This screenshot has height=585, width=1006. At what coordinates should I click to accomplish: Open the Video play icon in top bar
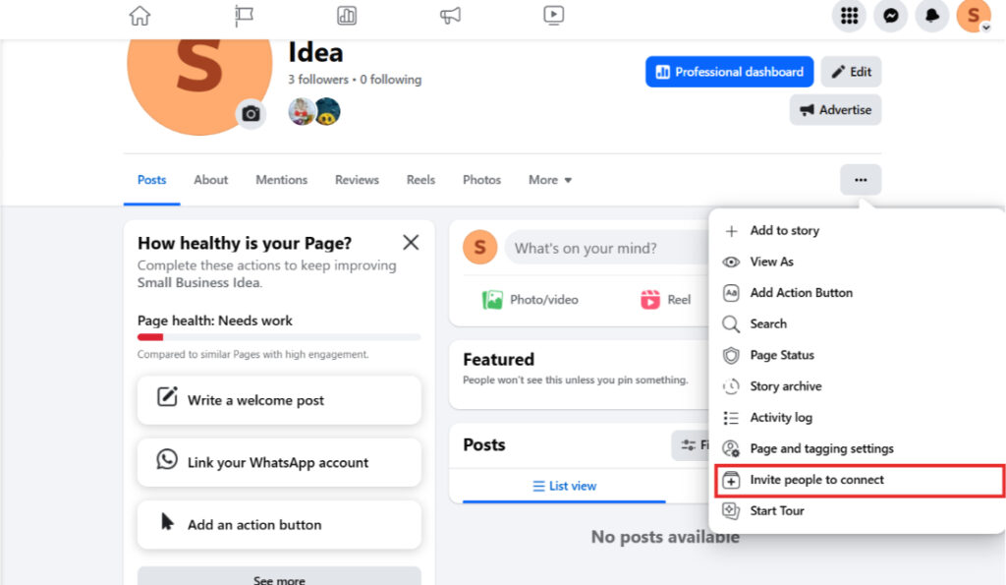click(x=554, y=16)
